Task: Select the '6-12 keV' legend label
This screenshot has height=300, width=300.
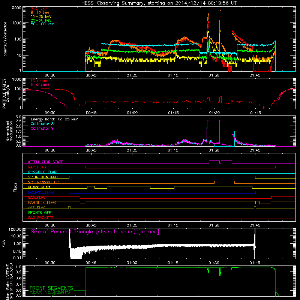Action: point(40,13)
